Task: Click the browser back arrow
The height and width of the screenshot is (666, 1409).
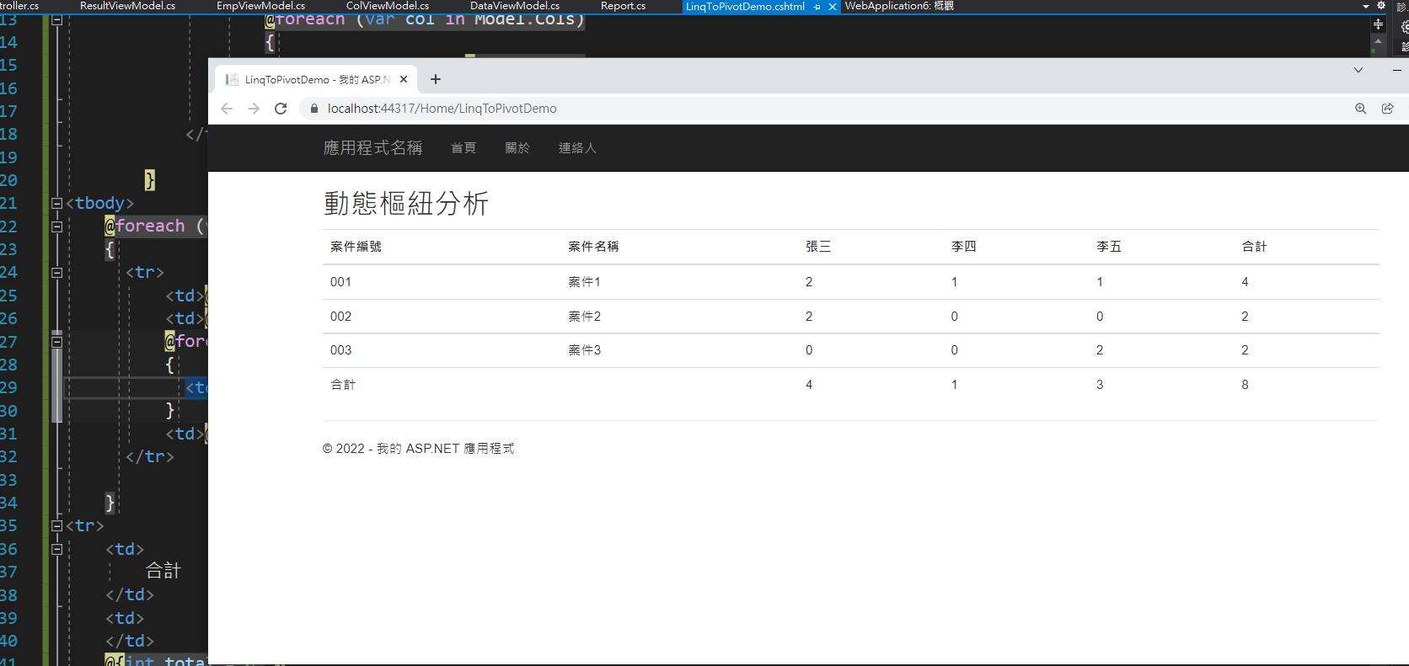Action: (x=227, y=109)
